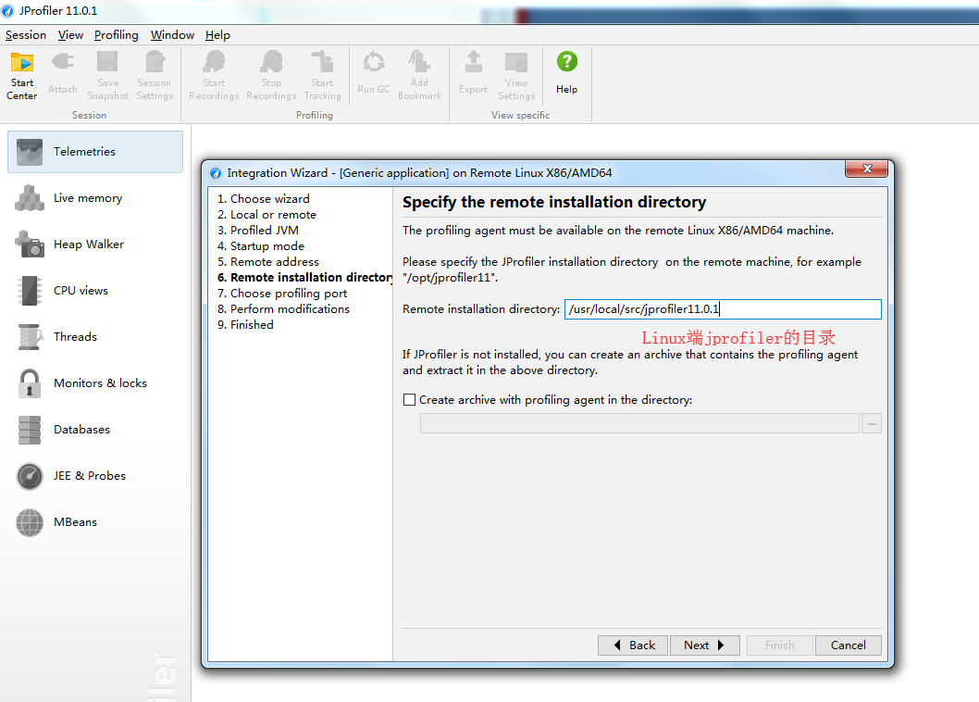979x702 pixels.
Task: Click the Run GC toolbar icon
Action: tap(373, 74)
